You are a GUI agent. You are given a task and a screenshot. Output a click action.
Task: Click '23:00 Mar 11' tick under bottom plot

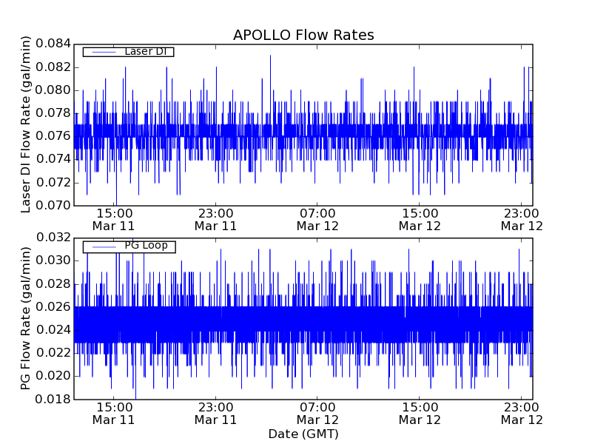(215, 413)
